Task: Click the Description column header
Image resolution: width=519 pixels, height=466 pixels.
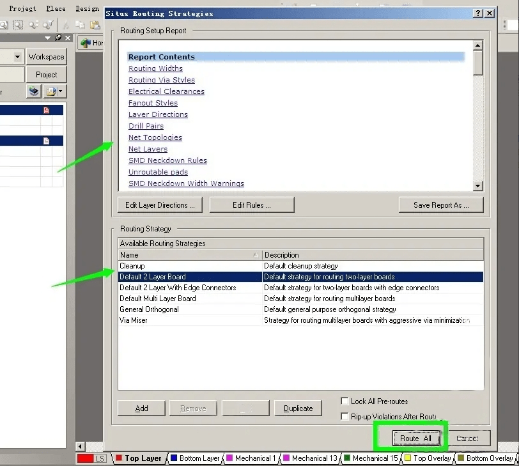Action: [x=373, y=255]
